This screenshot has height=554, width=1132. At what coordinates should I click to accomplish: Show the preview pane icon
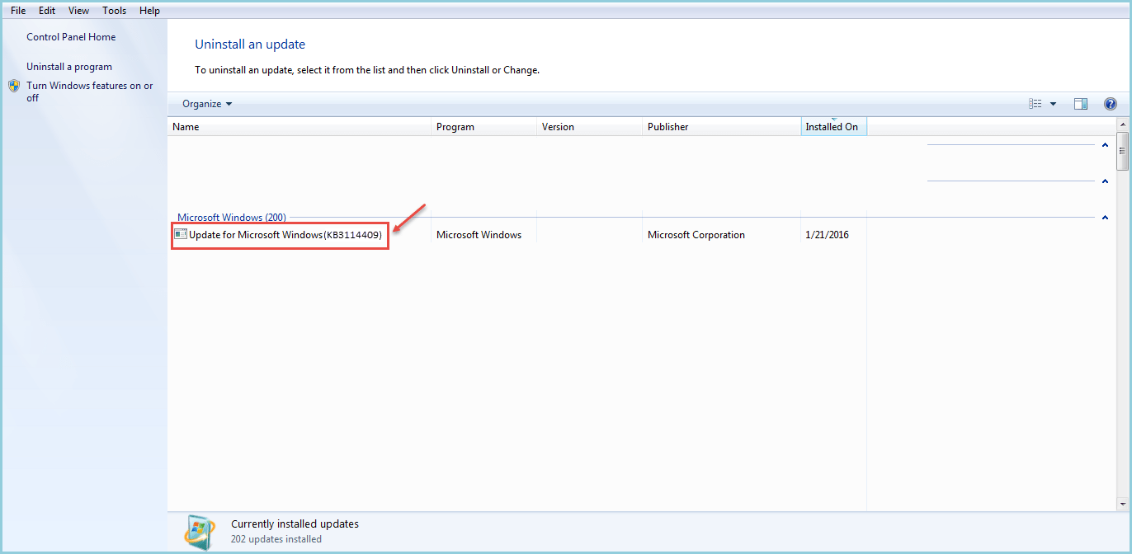click(x=1081, y=104)
